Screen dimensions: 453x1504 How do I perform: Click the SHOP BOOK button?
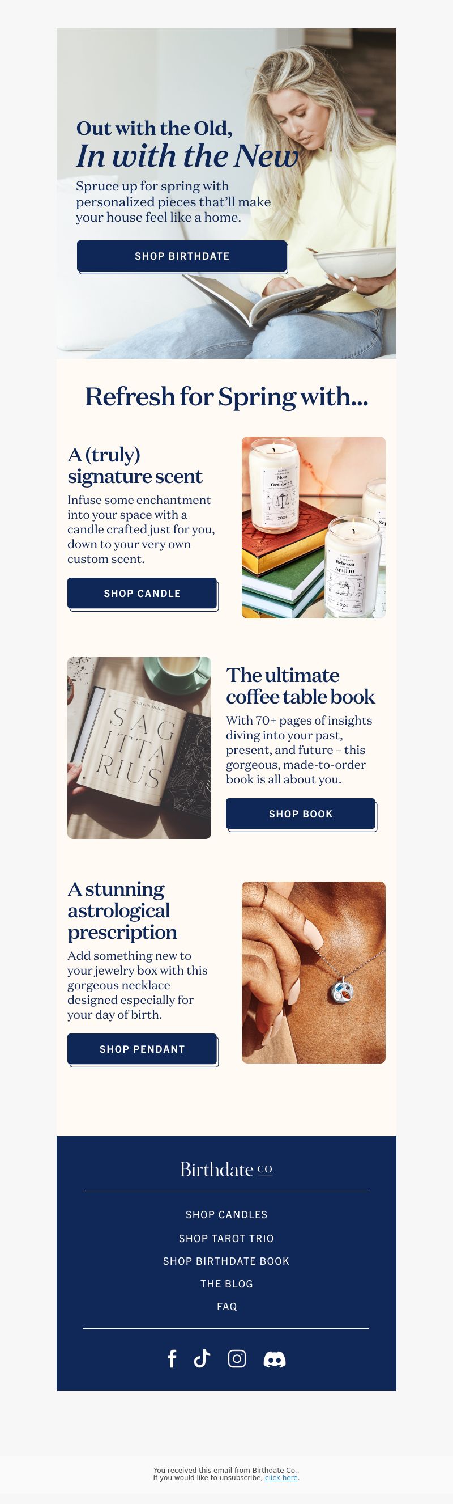(x=301, y=814)
